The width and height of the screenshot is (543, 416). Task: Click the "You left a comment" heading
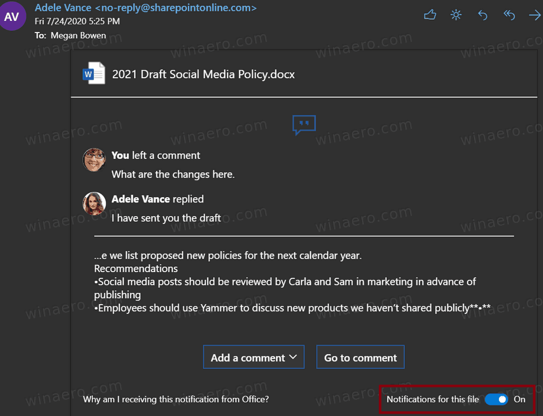156,155
